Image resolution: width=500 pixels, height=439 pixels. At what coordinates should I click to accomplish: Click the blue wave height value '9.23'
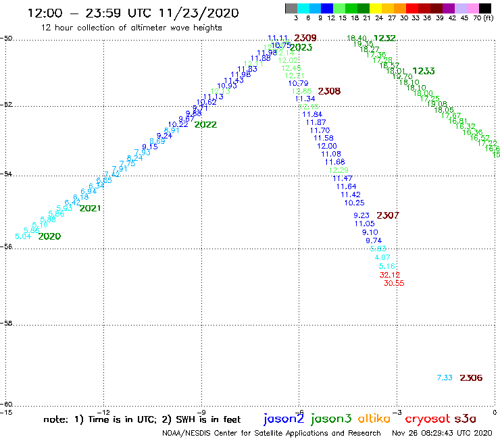click(x=361, y=215)
